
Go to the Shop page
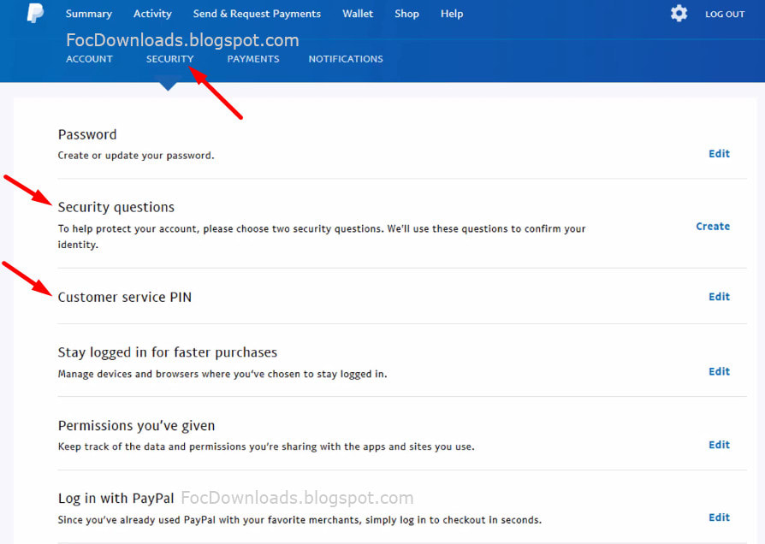(407, 14)
